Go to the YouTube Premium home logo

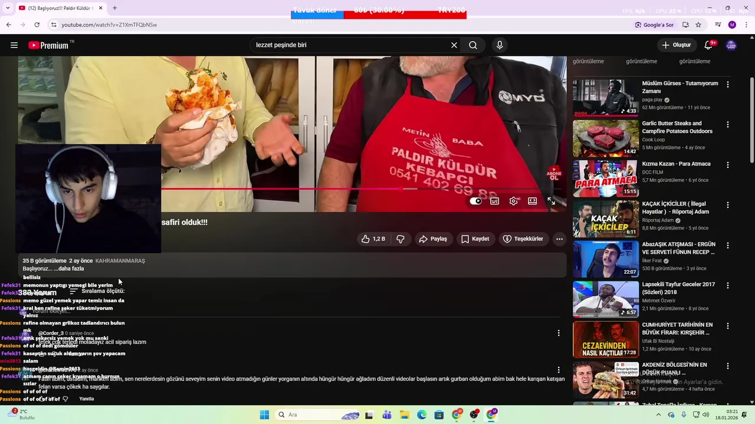coord(51,45)
